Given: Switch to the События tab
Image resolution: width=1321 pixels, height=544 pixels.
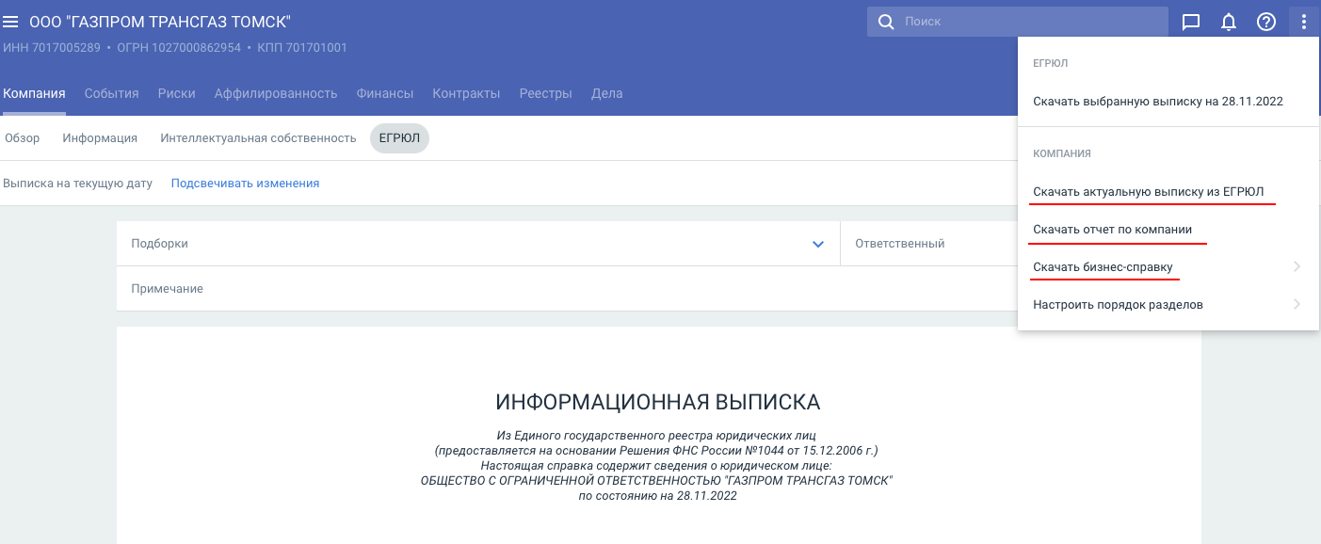Looking at the screenshot, I should click(112, 93).
